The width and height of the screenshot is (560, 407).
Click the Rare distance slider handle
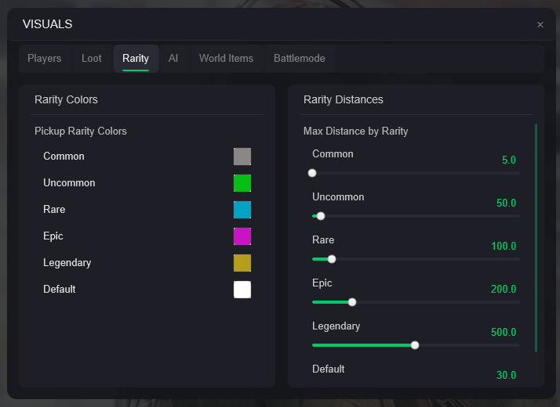point(332,259)
